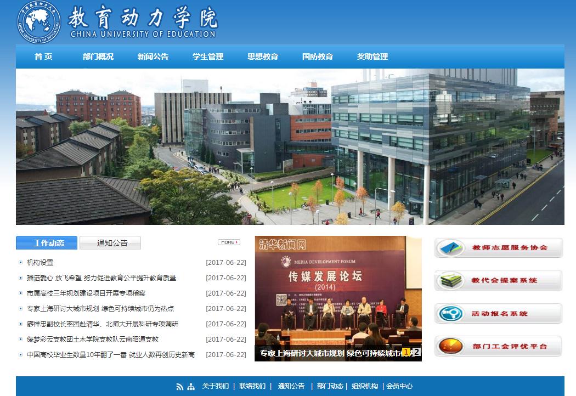
Task: Switch to slide 2 in news carousel
Action: click(416, 352)
